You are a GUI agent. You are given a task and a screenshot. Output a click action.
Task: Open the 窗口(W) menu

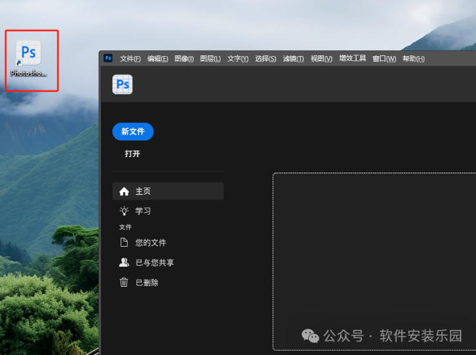tap(384, 59)
